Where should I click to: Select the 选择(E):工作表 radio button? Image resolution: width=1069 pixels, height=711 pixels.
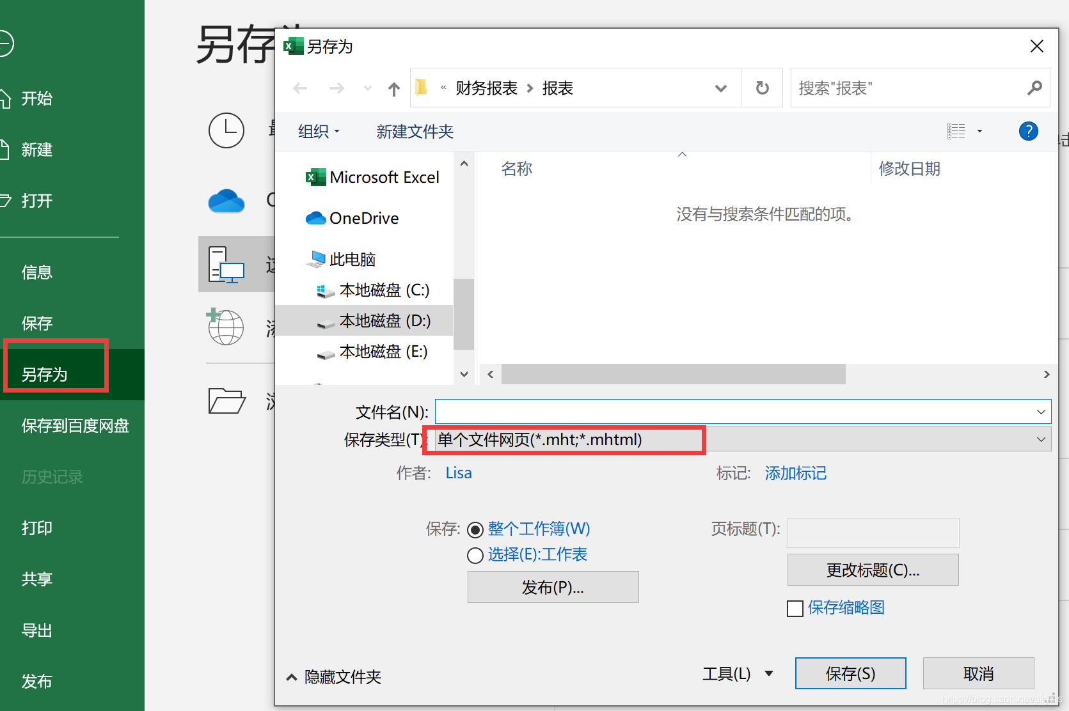coord(475,555)
